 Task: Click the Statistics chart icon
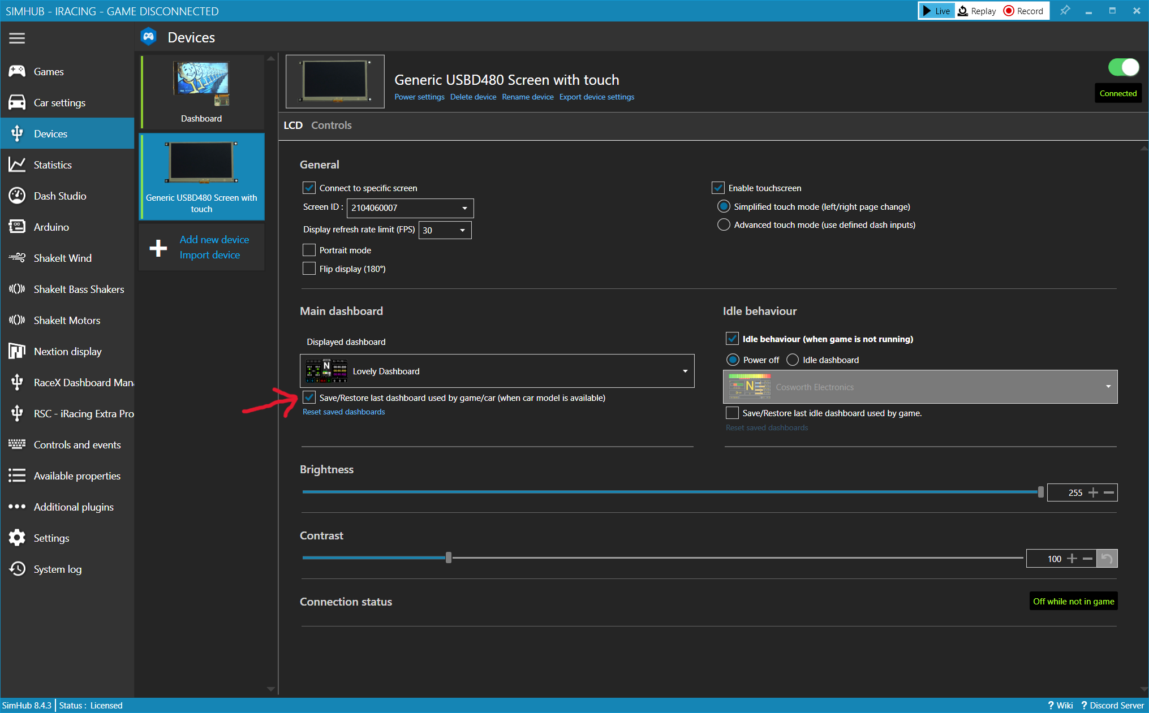17,165
